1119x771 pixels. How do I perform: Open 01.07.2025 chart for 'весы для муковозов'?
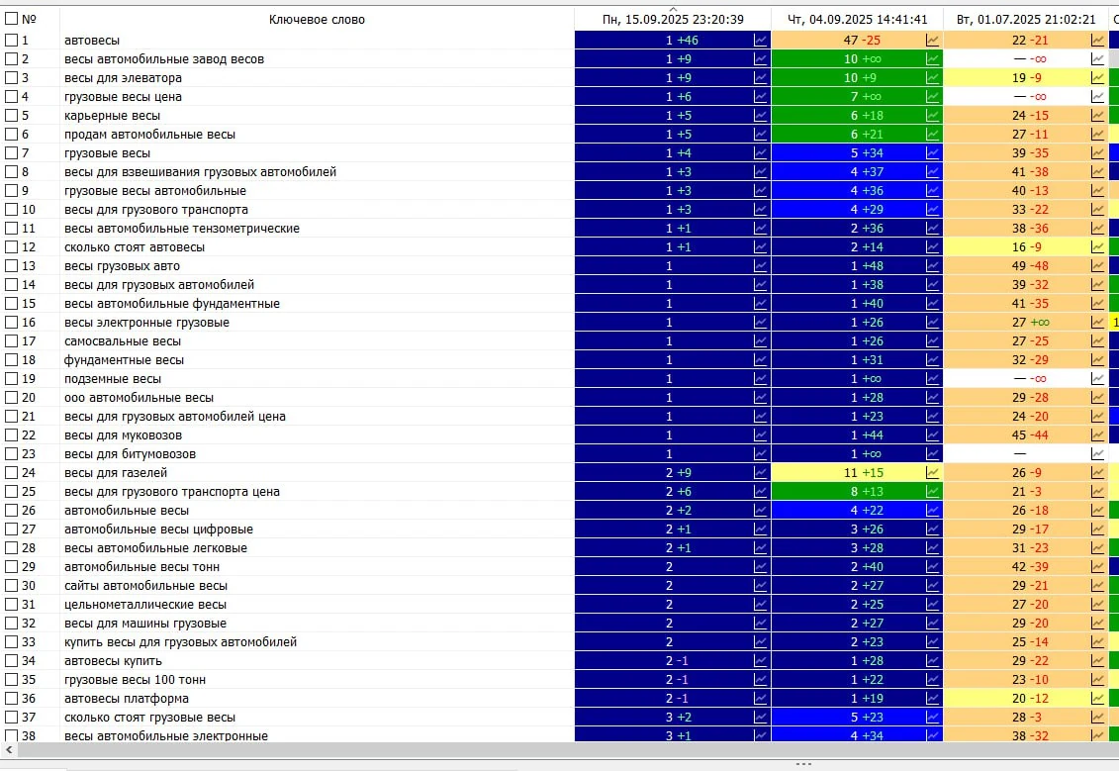click(x=1097, y=434)
